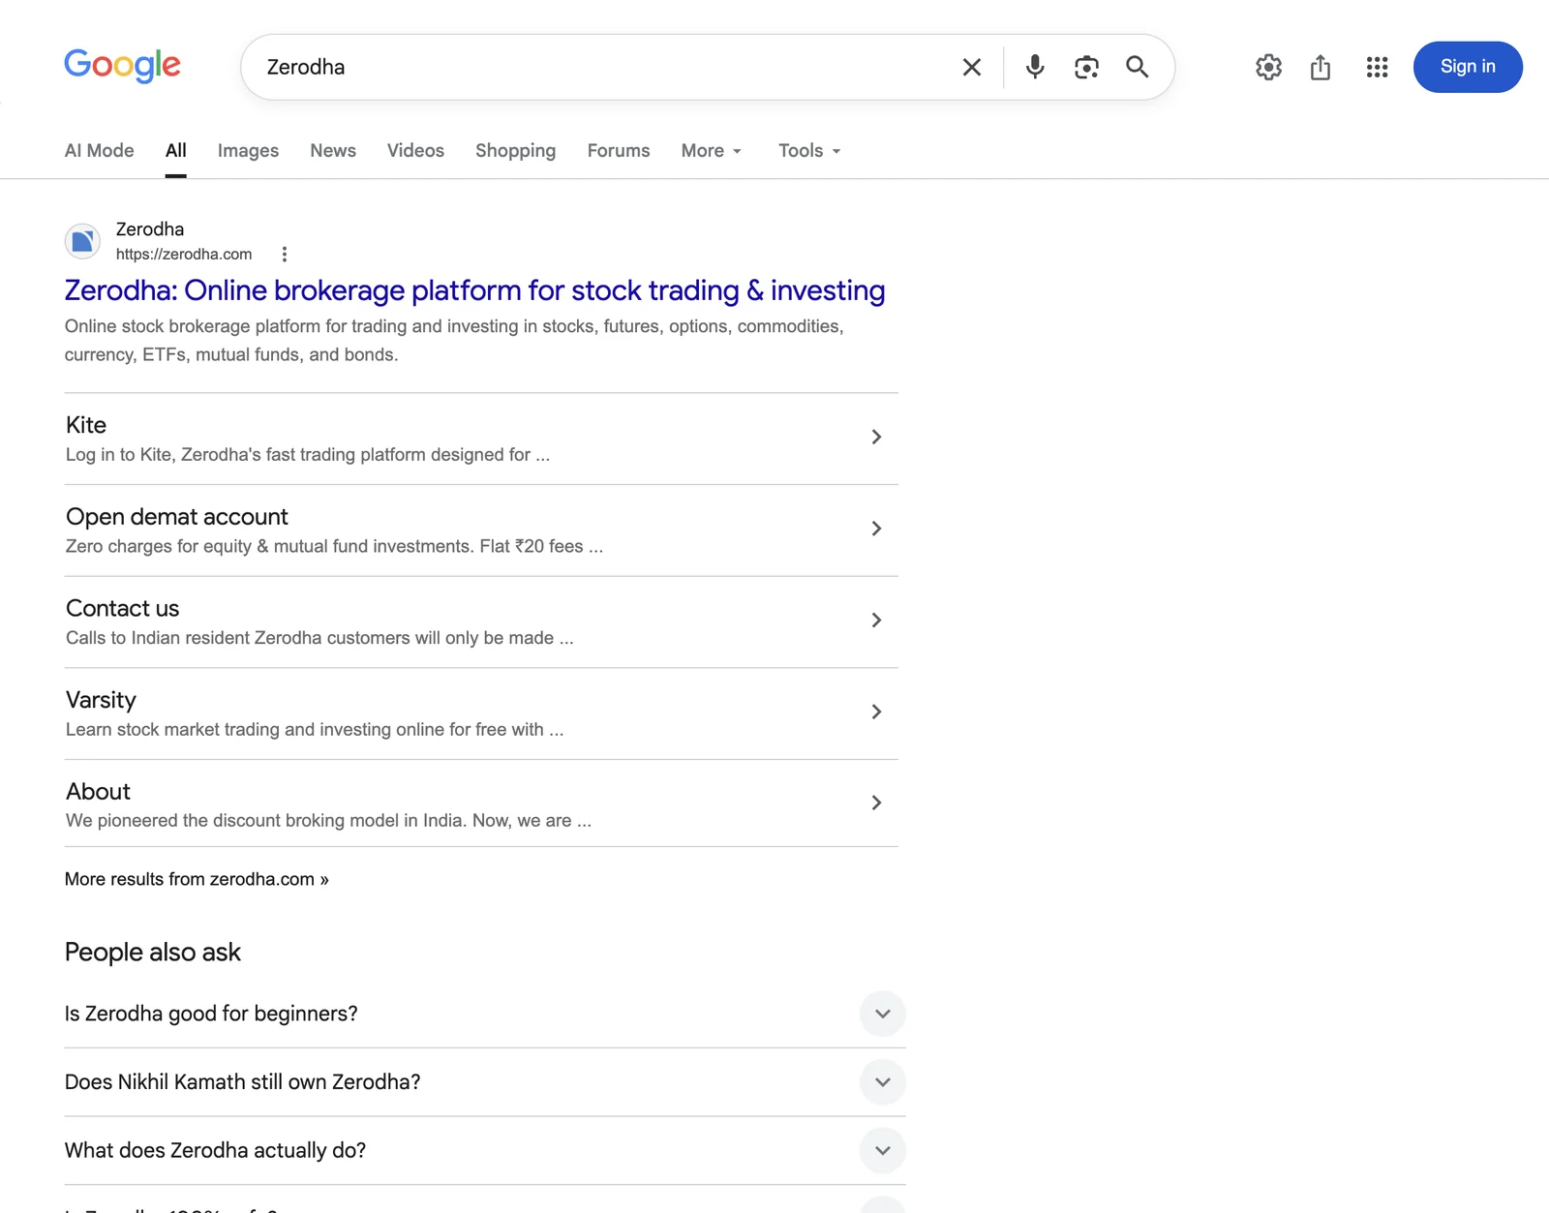The image size is (1549, 1213).
Task: Open the Kite sitelink
Action: point(86,425)
